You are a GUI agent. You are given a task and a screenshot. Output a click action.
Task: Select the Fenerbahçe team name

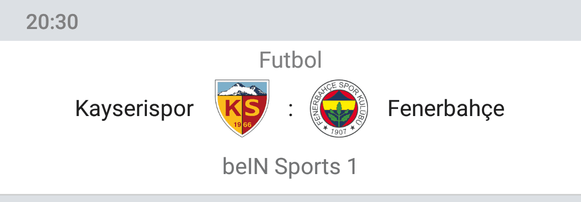coord(446,109)
